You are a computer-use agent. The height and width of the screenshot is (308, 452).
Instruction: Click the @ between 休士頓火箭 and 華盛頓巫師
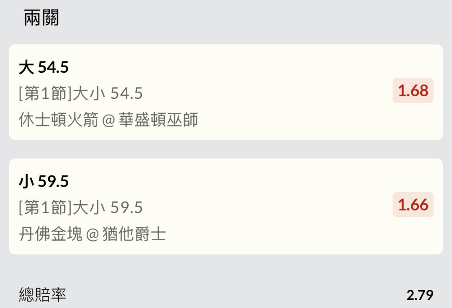pos(108,121)
